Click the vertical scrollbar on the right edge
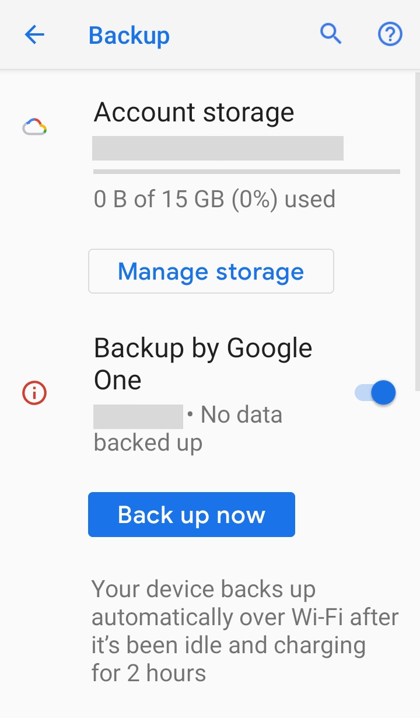The image size is (420, 718). (x=417, y=233)
